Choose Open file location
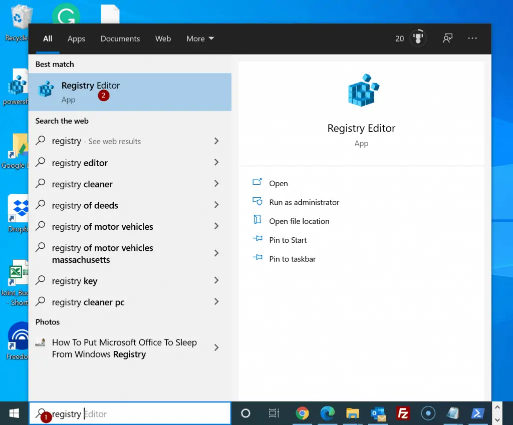The width and height of the screenshot is (513, 425). pos(299,221)
